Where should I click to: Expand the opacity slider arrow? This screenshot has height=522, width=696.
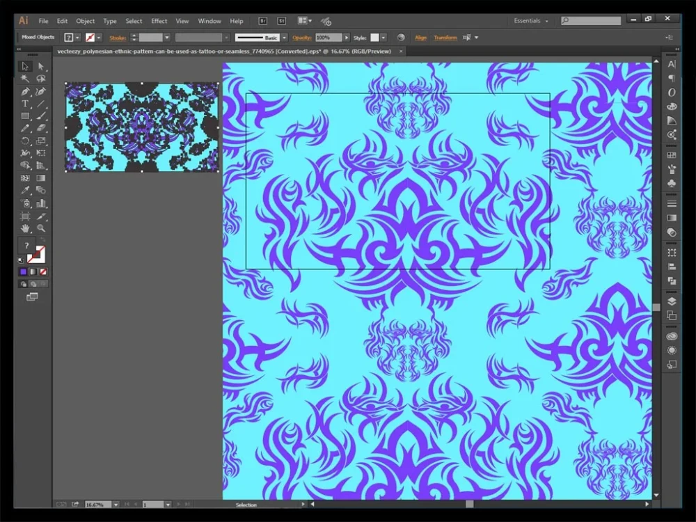coord(346,38)
